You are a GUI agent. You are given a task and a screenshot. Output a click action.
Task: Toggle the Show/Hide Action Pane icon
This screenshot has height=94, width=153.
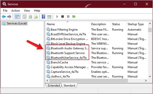coord(49,17)
